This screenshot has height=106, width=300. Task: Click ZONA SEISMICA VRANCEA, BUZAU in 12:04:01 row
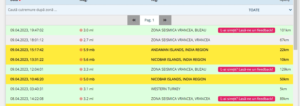pos(179,69)
